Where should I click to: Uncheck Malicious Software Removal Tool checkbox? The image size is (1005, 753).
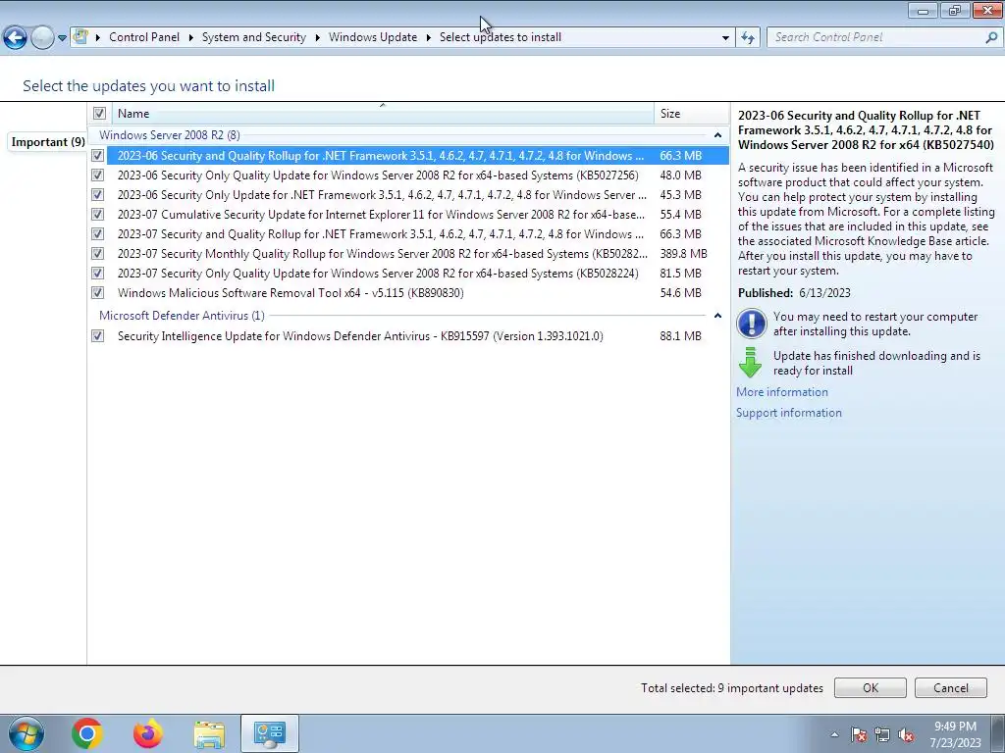(97, 292)
